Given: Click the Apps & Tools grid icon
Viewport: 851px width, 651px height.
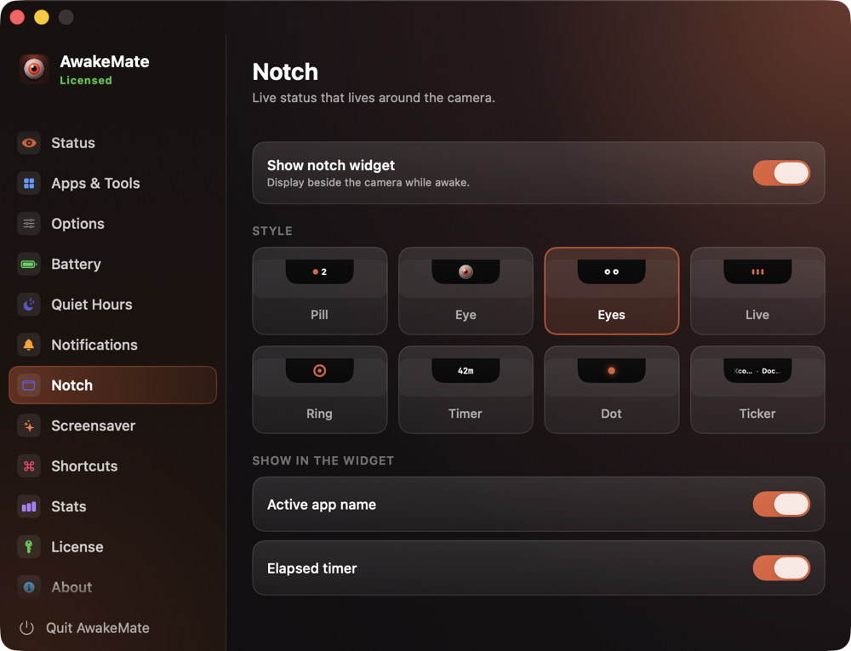Looking at the screenshot, I should [x=29, y=183].
